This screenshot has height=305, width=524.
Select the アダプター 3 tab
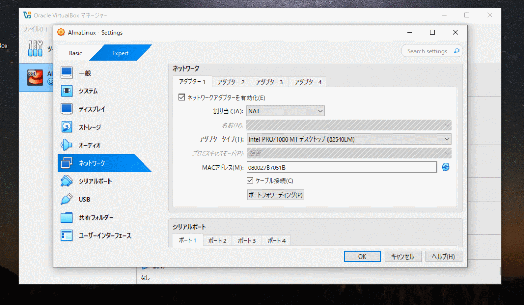pyautogui.click(x=270, y=82)
